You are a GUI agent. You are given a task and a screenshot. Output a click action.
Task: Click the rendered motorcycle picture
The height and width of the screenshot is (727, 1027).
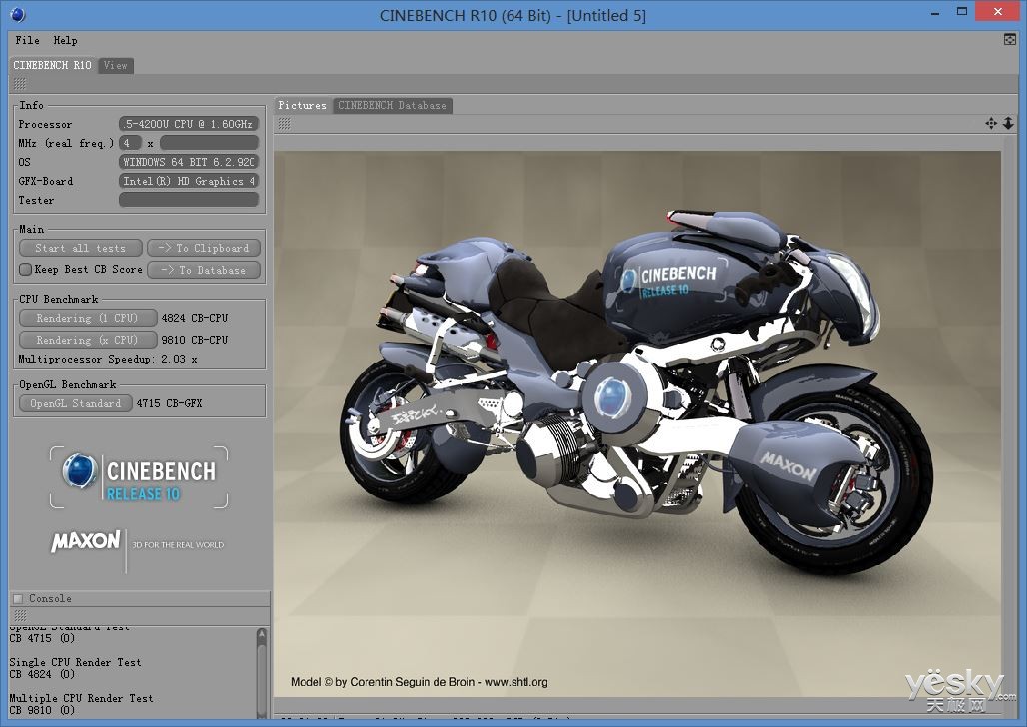637,423
